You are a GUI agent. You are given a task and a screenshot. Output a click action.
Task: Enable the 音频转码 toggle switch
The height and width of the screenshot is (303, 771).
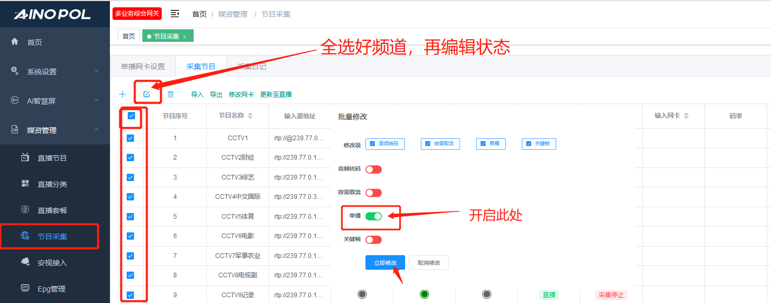click(374, 170)
